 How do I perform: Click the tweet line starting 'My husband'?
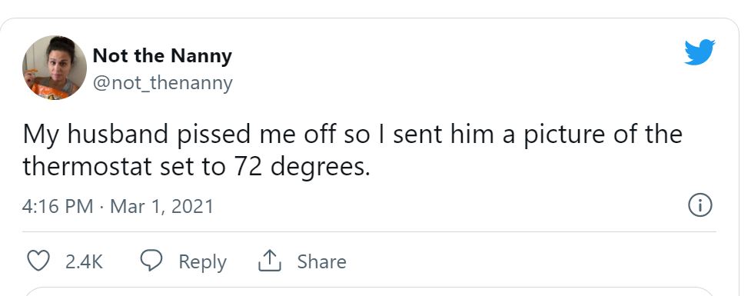pos(353,135)
